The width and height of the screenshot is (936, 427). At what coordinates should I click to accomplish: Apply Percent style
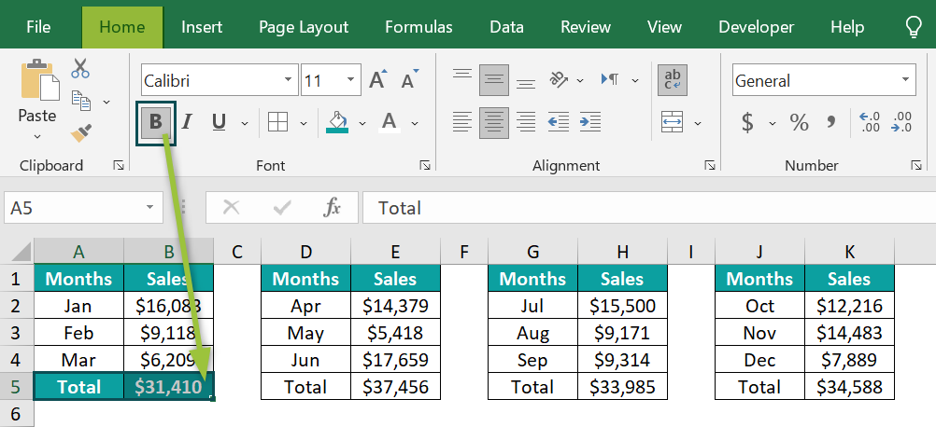[x=799, y=122]
